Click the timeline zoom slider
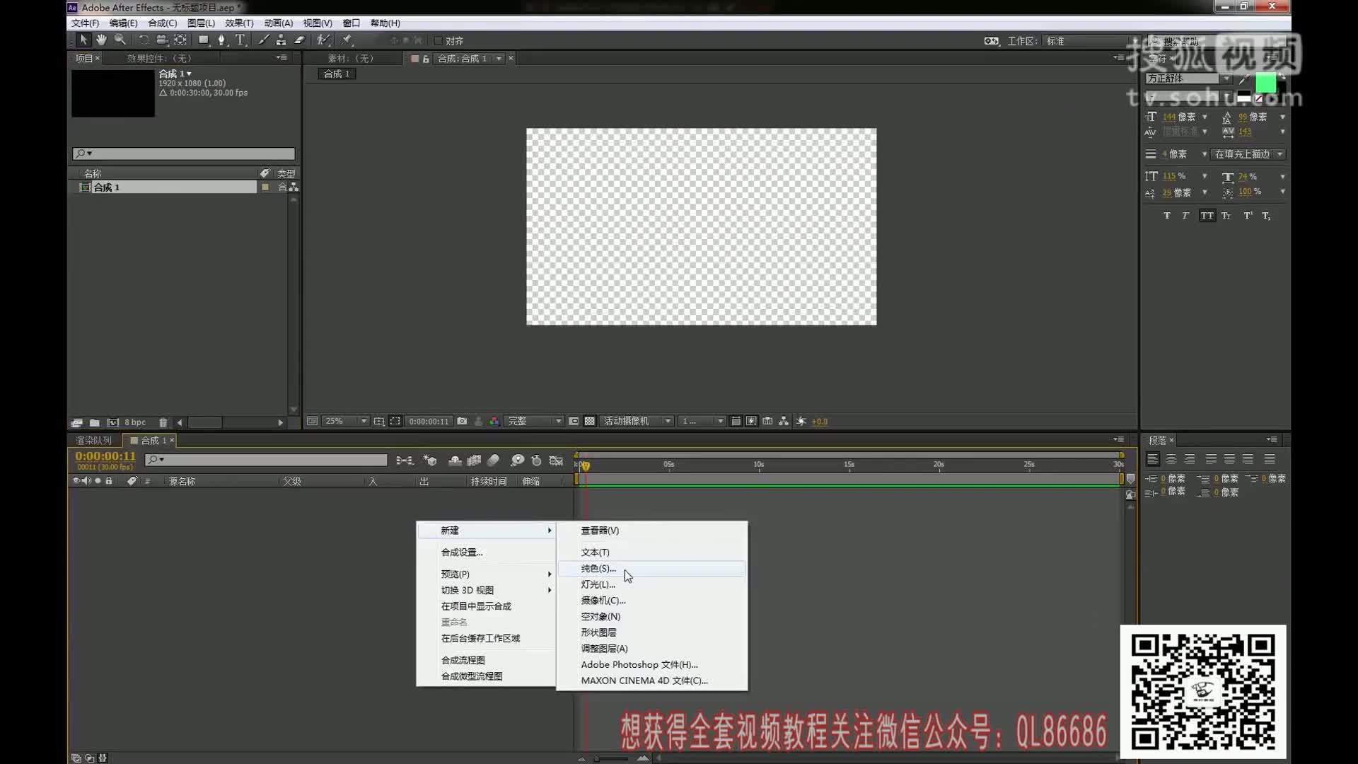1358x764 pixels. 613,758
